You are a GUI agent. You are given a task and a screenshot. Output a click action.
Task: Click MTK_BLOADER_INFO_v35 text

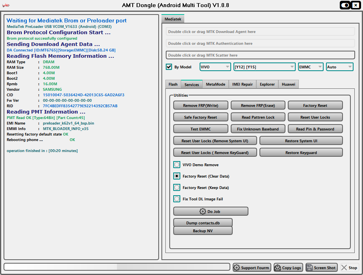[66, 129]
